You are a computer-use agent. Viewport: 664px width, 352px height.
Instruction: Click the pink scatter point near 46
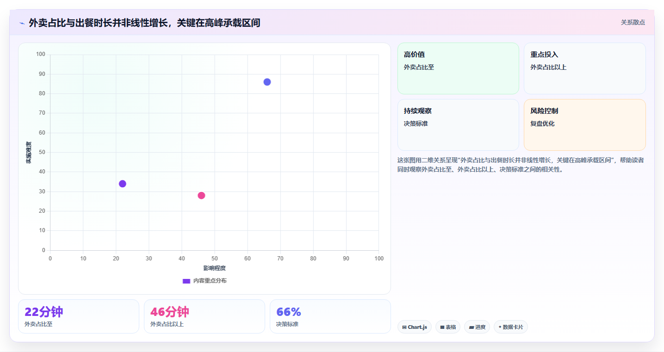tap(201, 195)
